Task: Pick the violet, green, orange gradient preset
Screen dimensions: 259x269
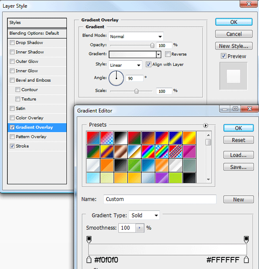Action: [x=93, y=152]
